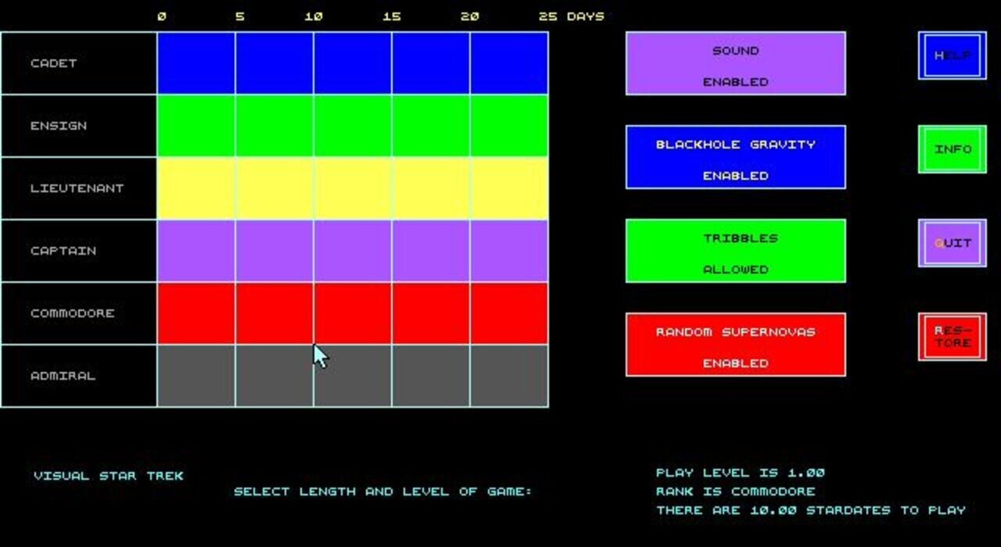Pick Lieutenant cell spanning days 15 to 20
Viewport: 1001px width, 547px height.
point(431,188)
